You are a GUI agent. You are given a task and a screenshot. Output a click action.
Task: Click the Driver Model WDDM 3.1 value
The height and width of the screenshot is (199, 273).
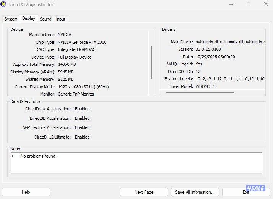[205, 86]
